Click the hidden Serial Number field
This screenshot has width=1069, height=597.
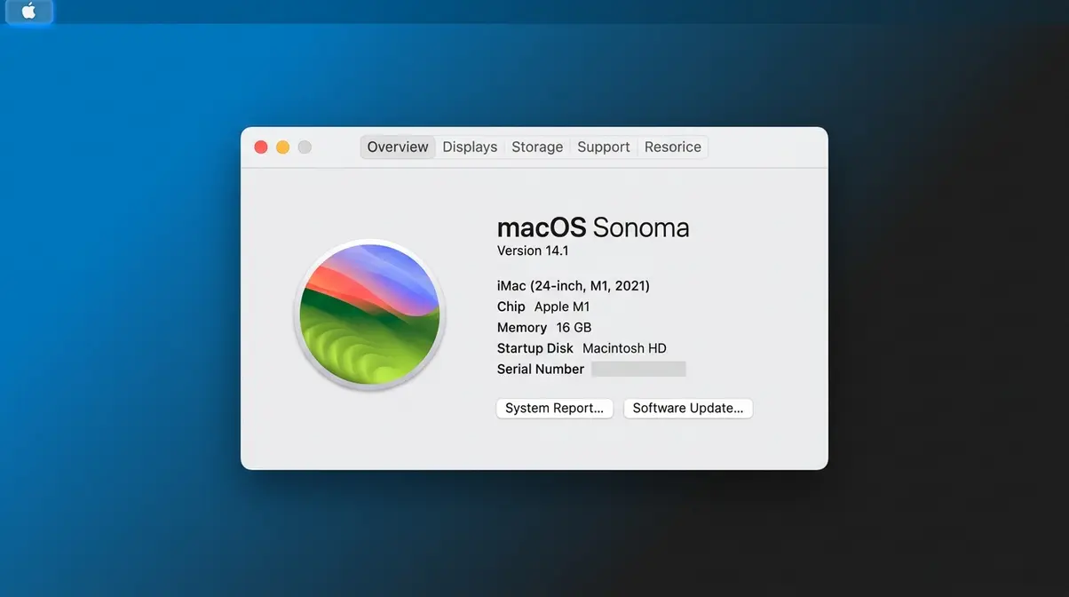pyautogui.click(x=638, y=369)
